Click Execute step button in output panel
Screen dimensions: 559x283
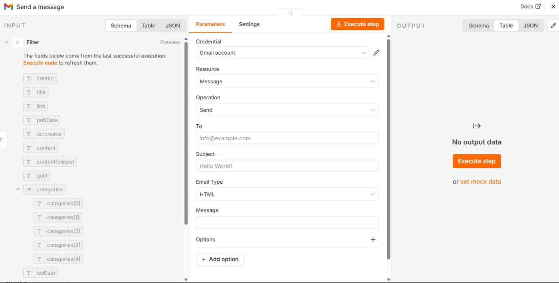(477, 161)
